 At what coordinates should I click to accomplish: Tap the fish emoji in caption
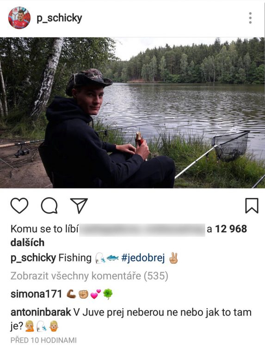click(112, 258)
